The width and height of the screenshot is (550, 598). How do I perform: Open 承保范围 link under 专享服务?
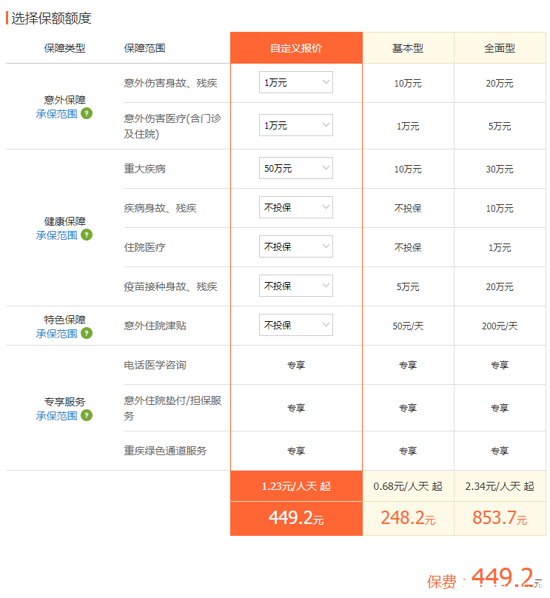pos(56,416)
